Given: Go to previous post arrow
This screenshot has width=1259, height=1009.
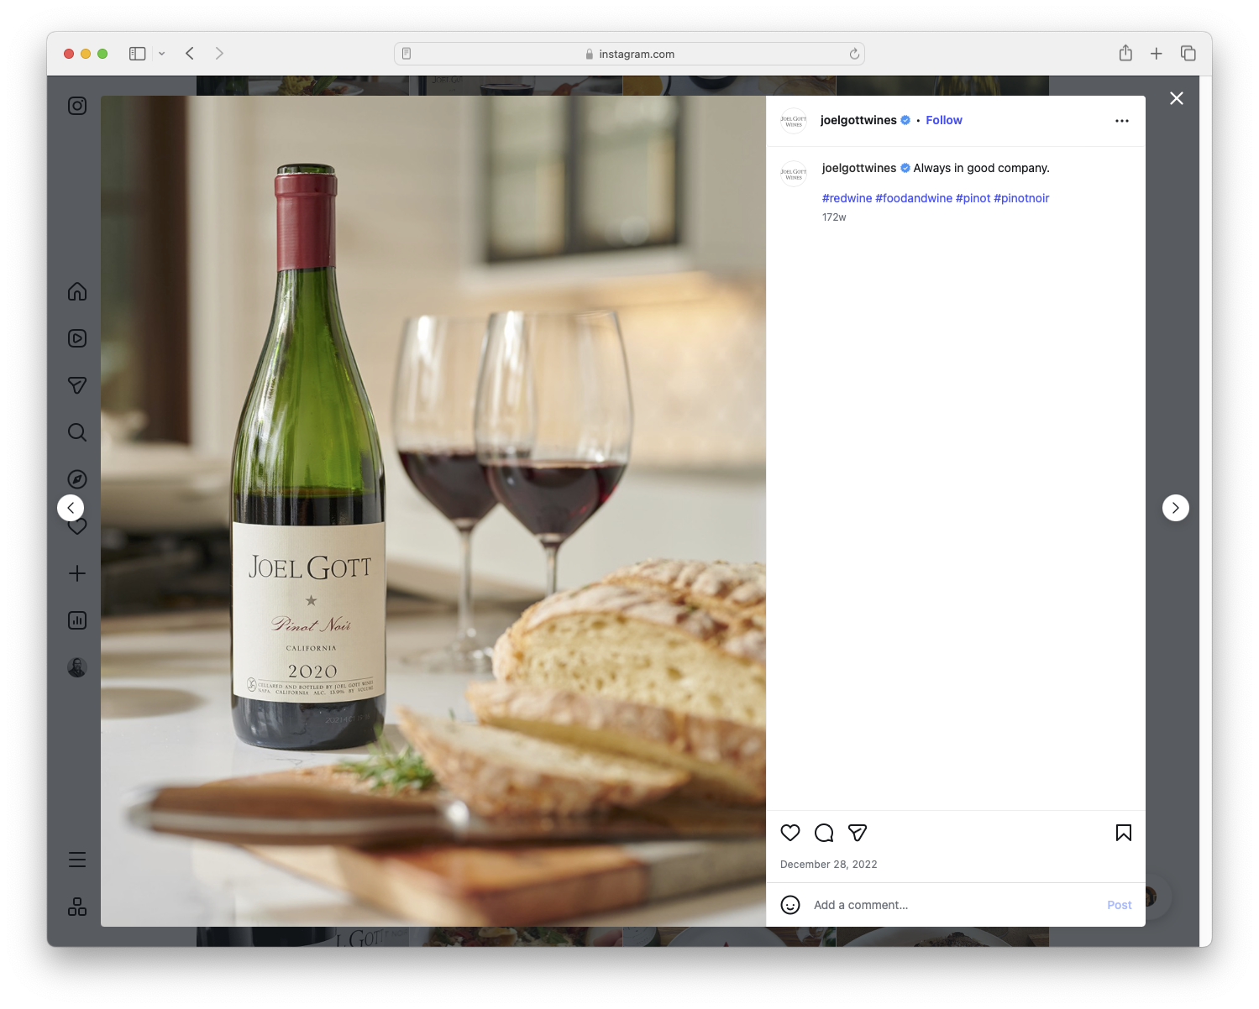Looking at the screenshot, I should coord(71,508).
